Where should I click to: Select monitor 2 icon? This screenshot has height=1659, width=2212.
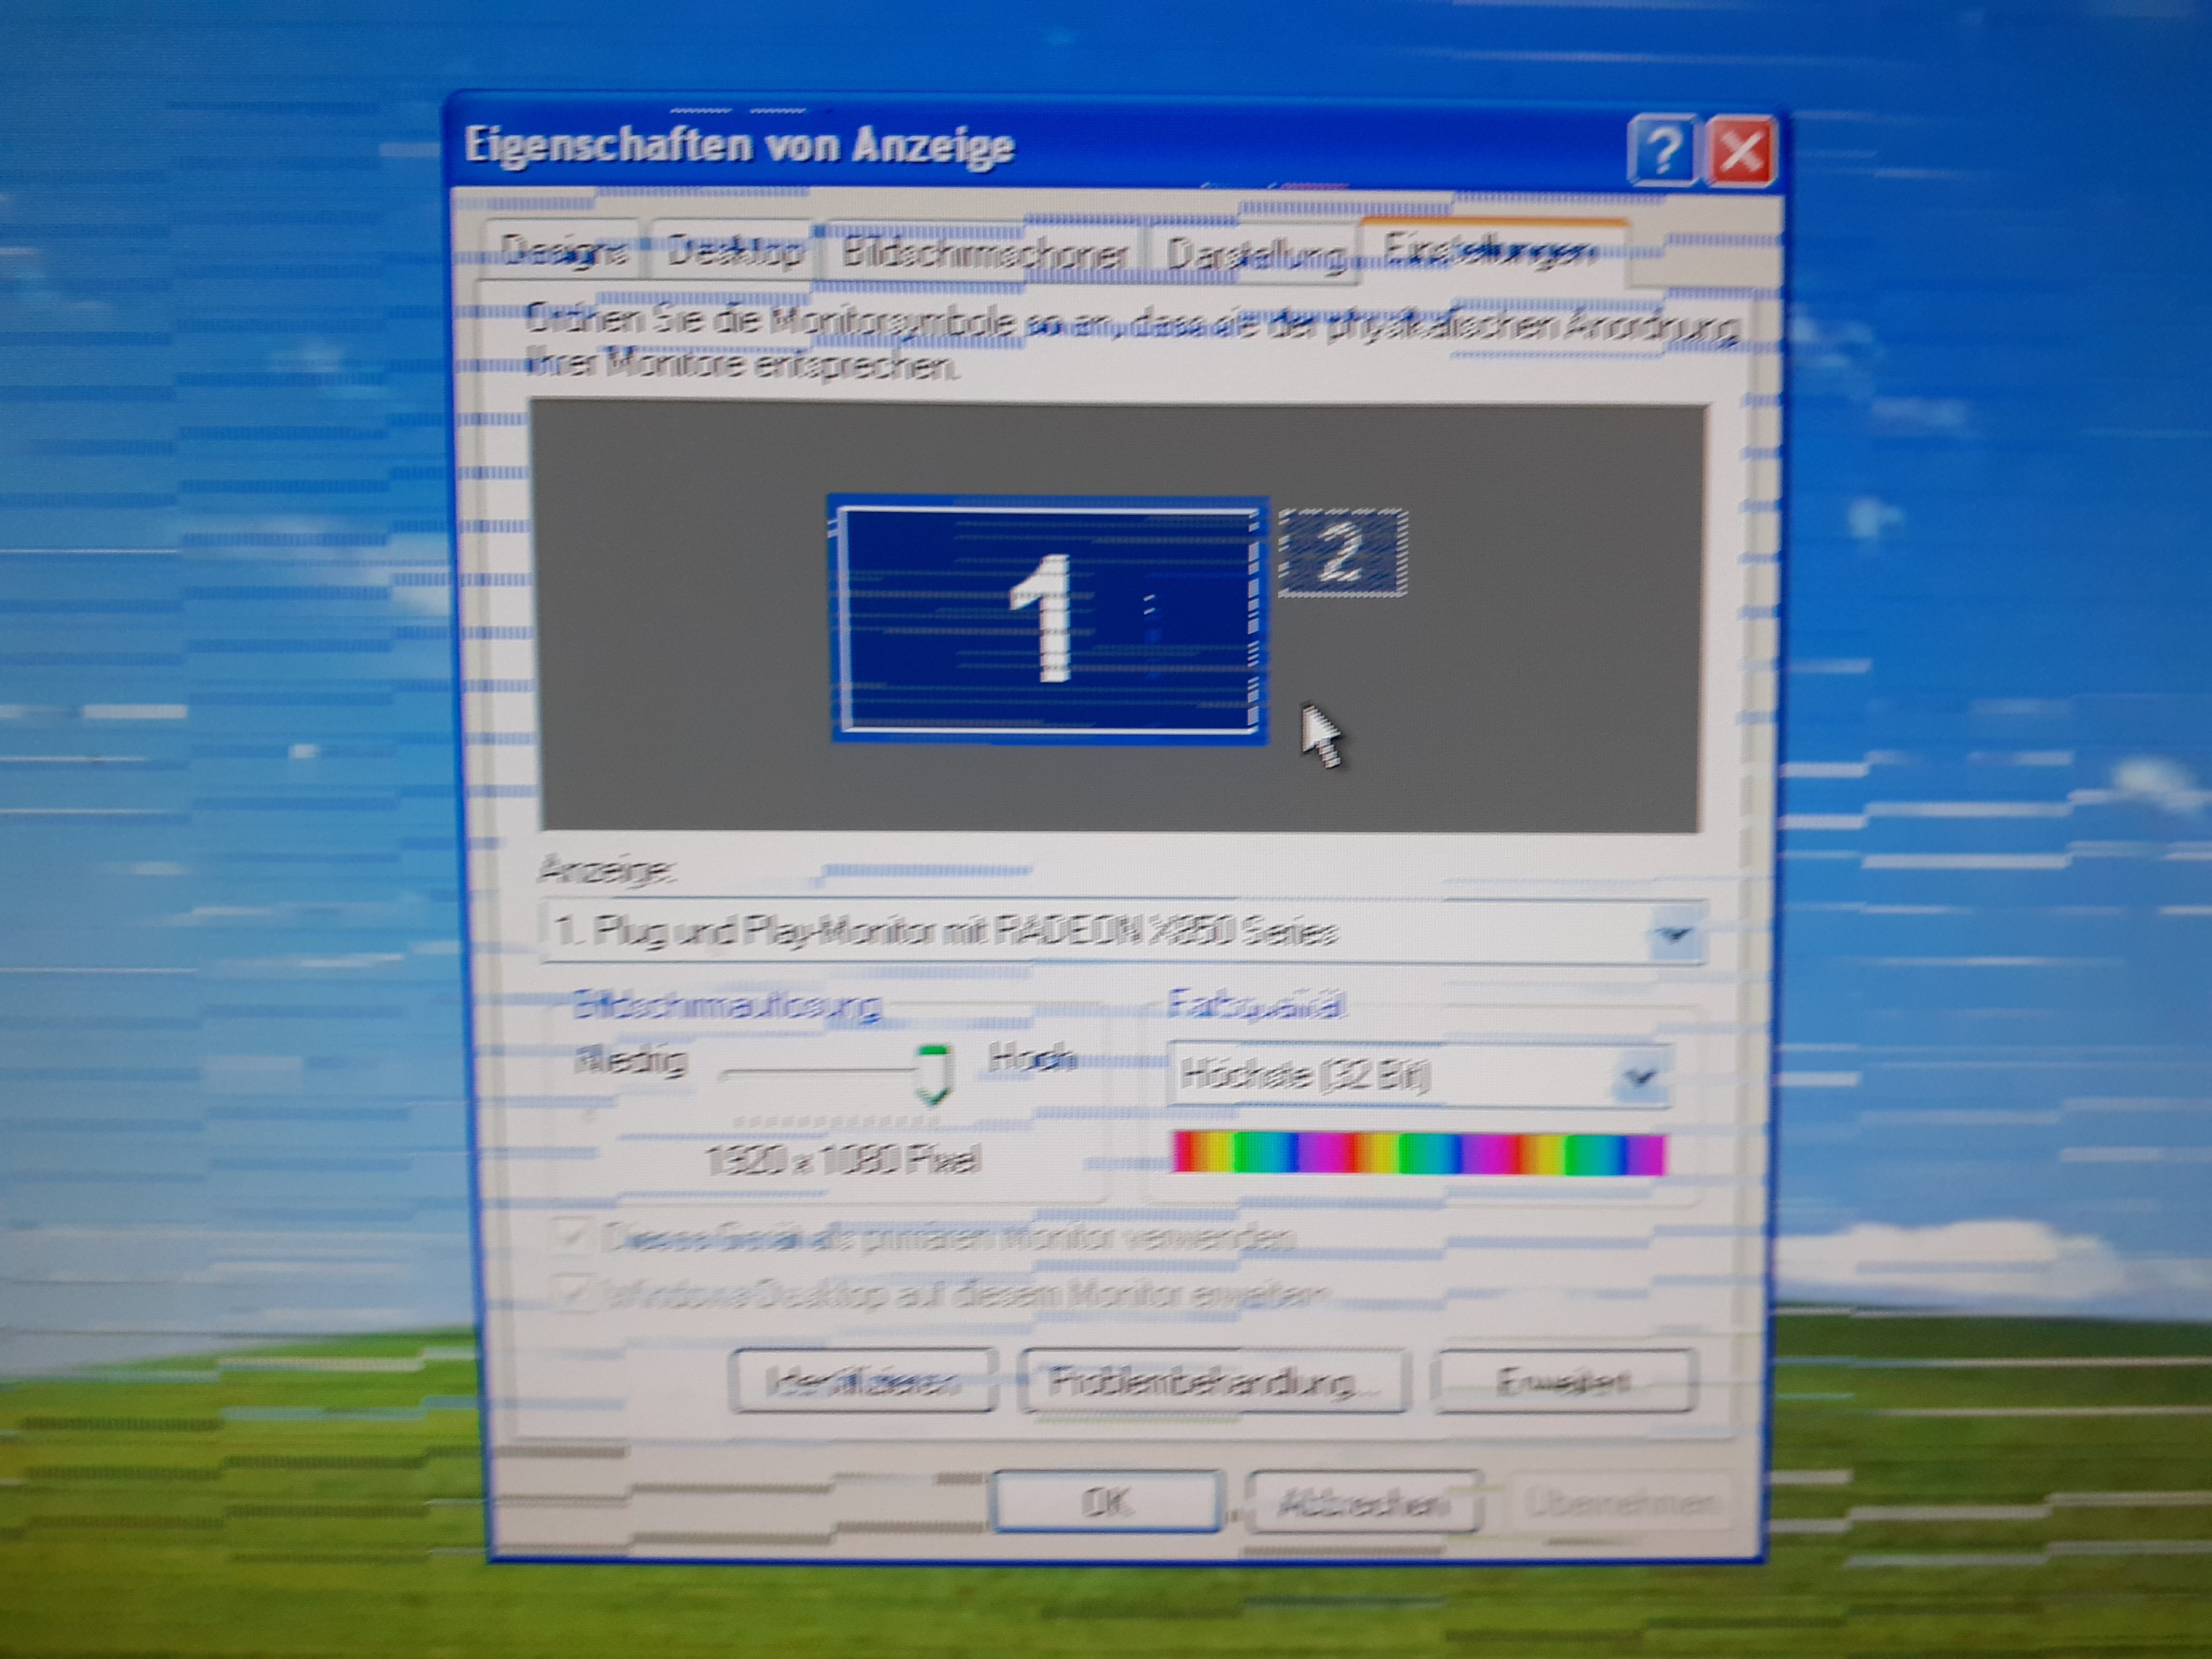[1342, 552]
